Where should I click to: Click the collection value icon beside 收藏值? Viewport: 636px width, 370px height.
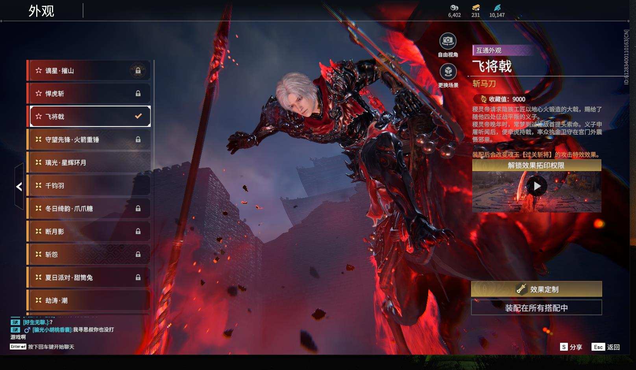pyautogui.click(x=483, y=99)
